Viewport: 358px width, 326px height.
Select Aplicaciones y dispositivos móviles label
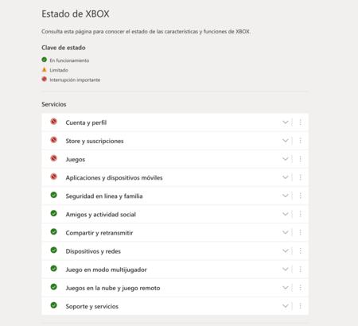coord(114,178)
